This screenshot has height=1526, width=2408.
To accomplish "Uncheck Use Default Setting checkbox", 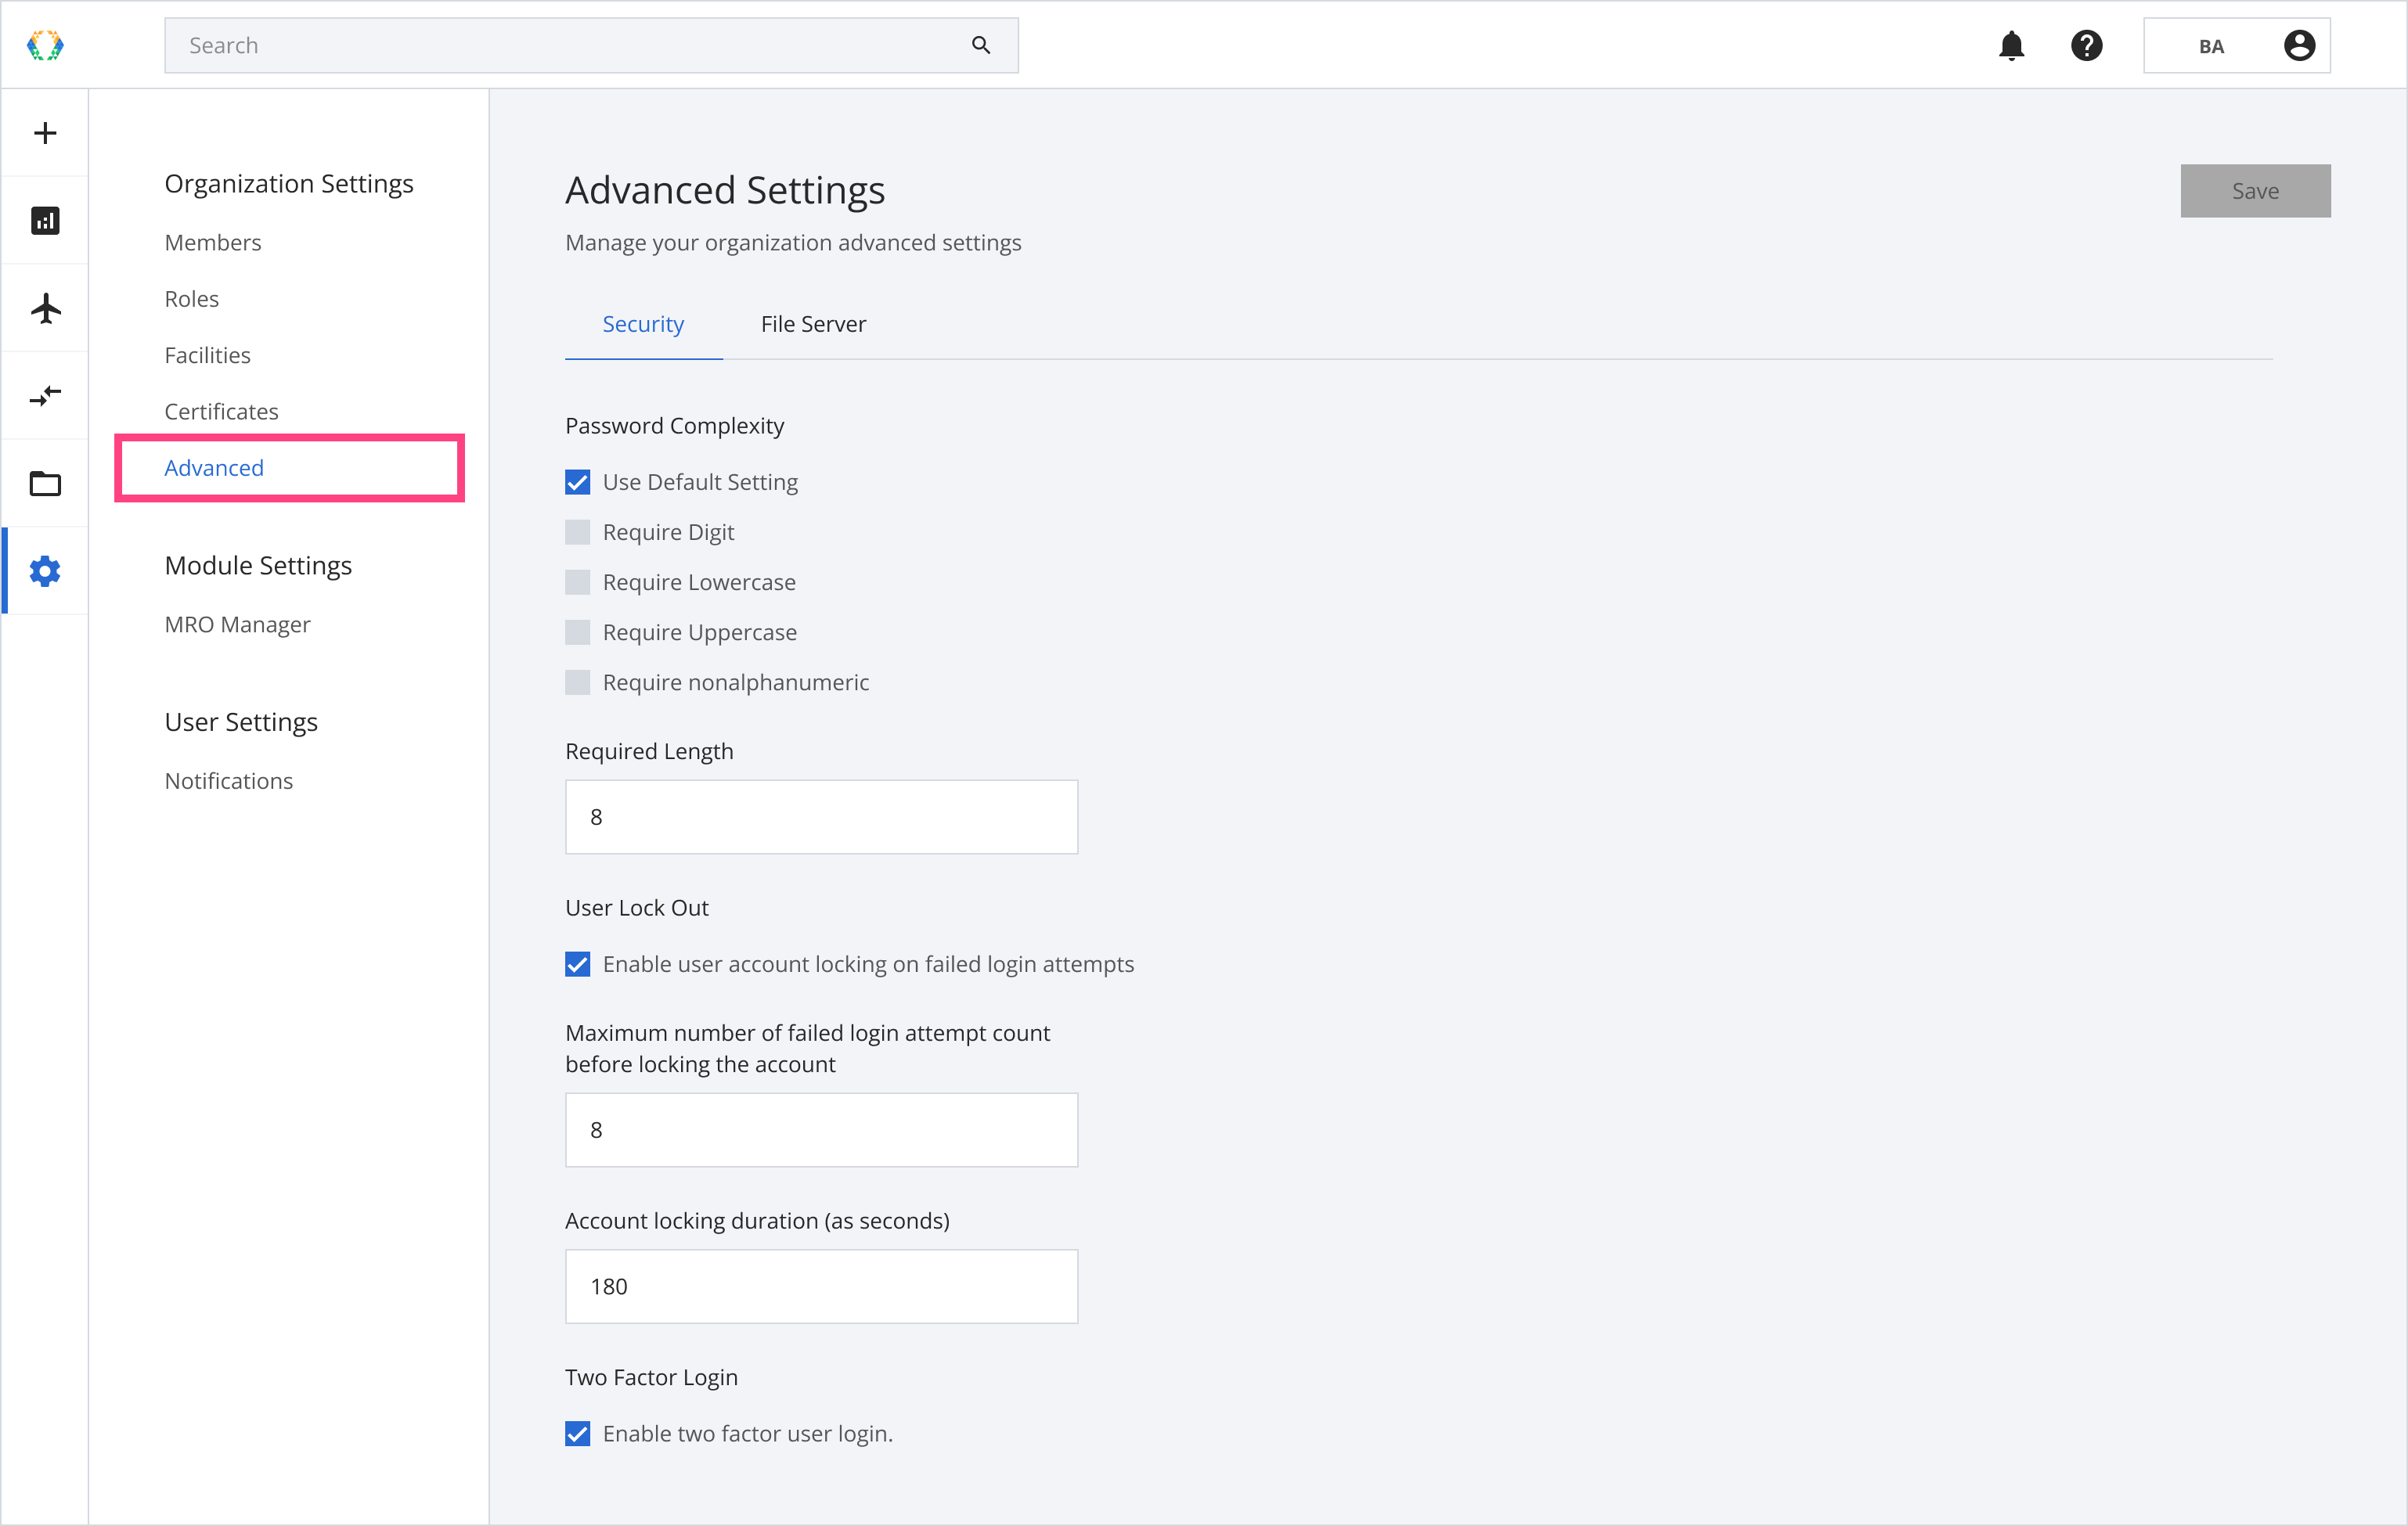I will tap(578, 483).
